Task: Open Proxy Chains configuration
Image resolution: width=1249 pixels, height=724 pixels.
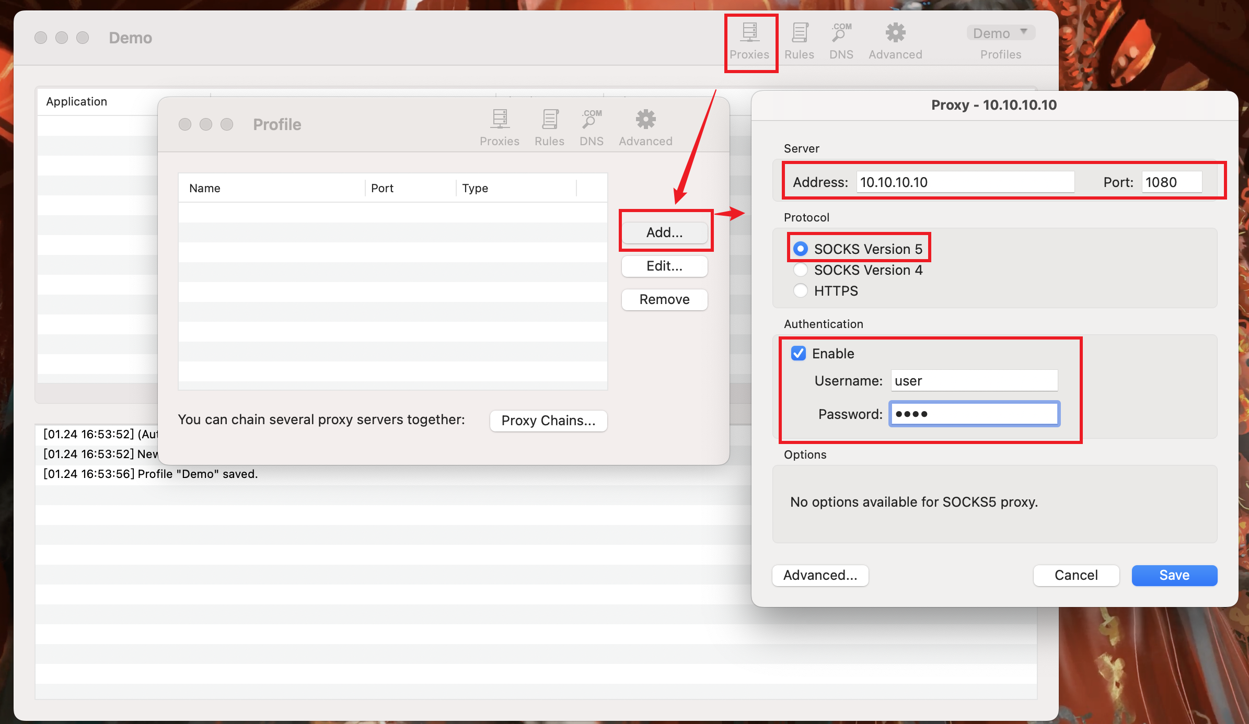Action: tap(548, 421)
